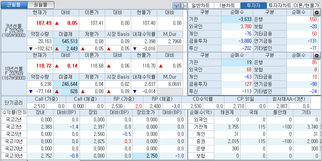This screenshot has width=322, height=161.
Task: Click the 단기금리 row label
Action: pos(14,103)
